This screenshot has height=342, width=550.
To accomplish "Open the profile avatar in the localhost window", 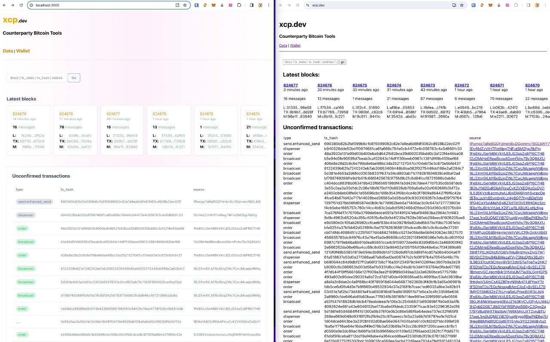I will (260, 5).
